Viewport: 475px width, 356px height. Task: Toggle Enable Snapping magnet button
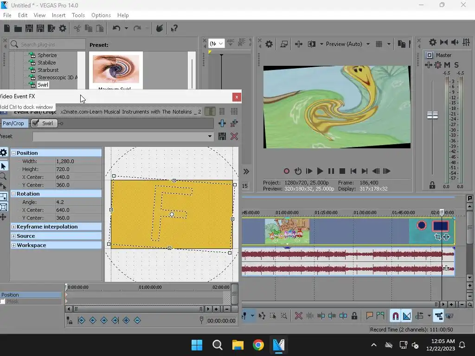[395, 316]
